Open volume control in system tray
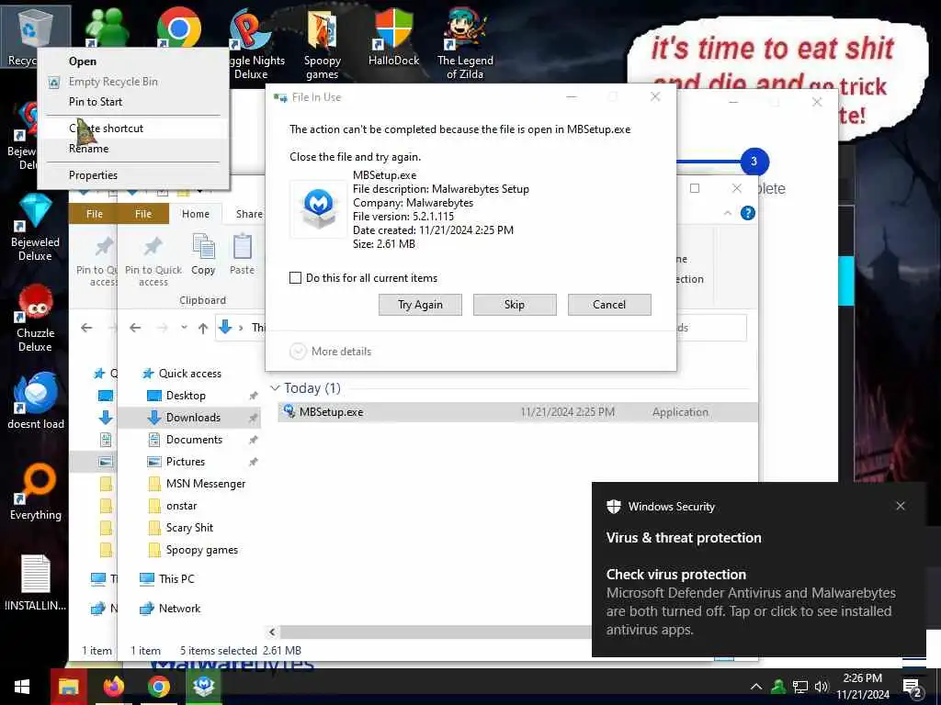The width and height of the screenshot is (941, 705). [x=821, y=687]
